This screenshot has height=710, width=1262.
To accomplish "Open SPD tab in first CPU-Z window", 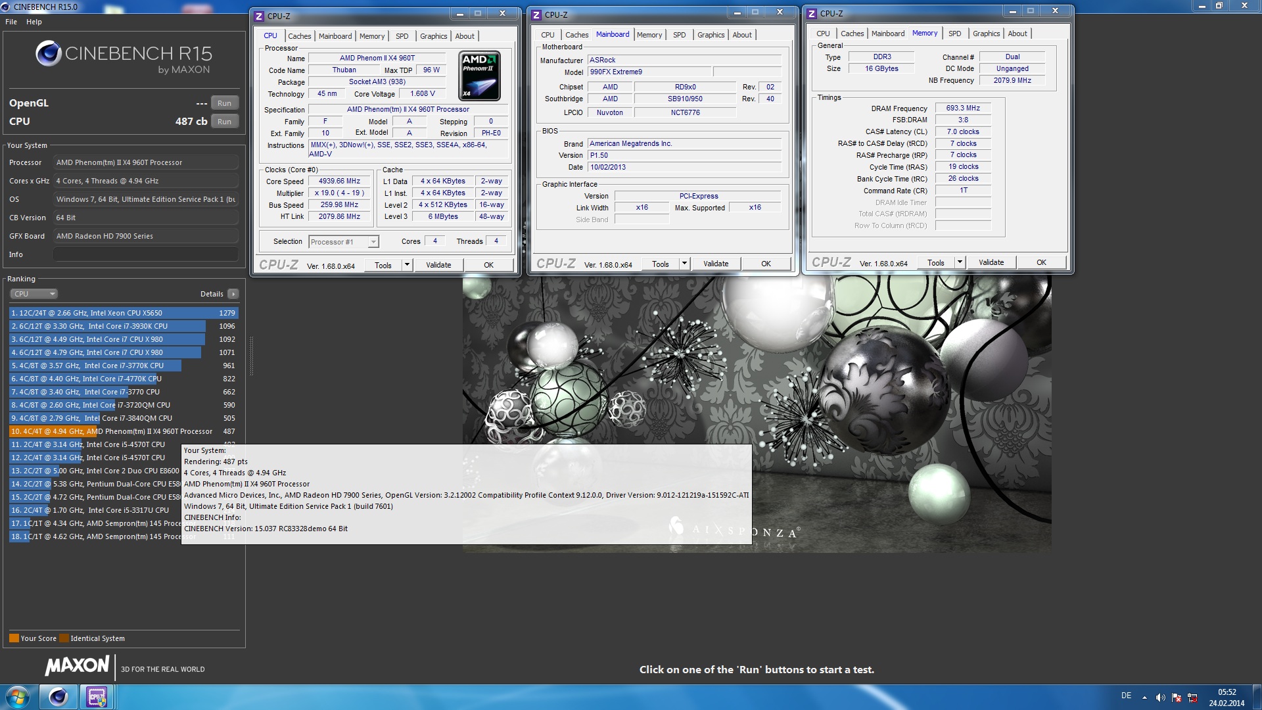I will [402, 36].
